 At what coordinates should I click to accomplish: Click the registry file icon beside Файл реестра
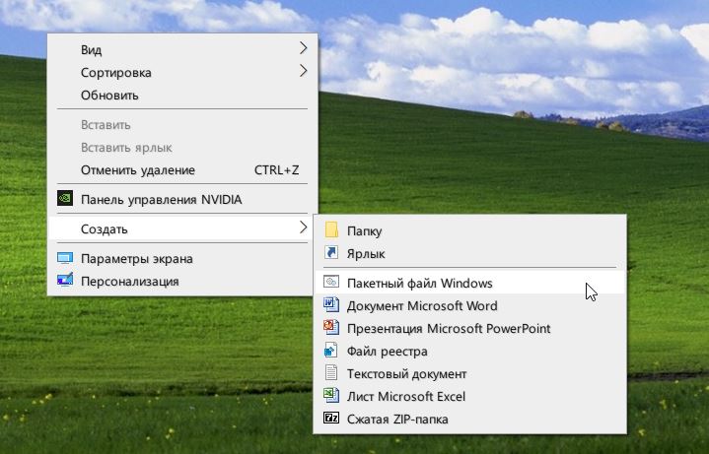[331, 350]
